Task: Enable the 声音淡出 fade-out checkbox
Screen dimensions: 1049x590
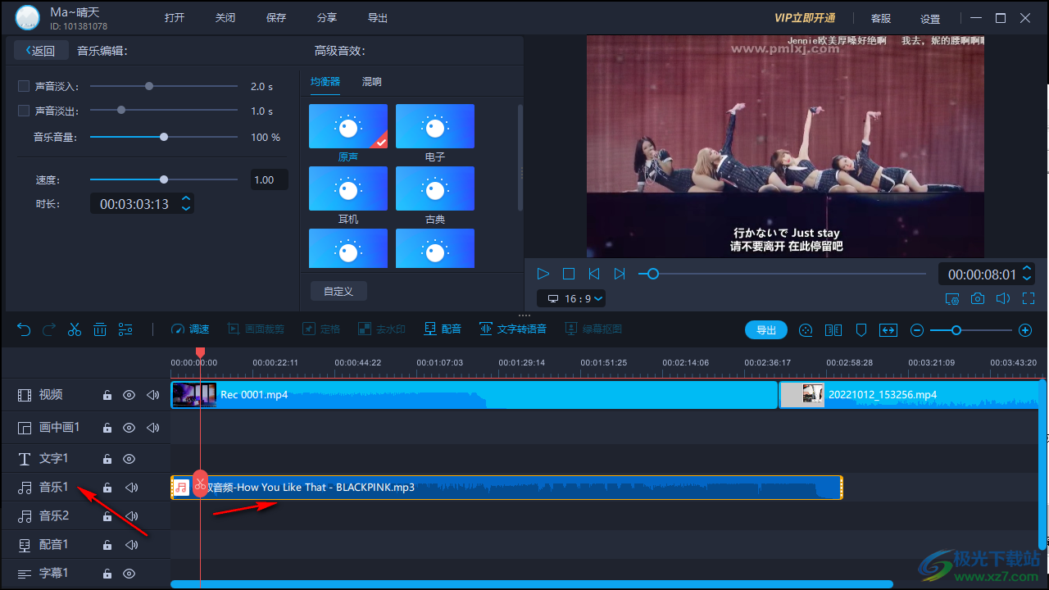Action: [24, 109]
